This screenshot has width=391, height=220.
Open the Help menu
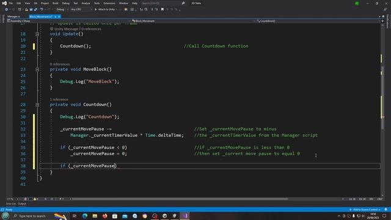pos(134,3)
